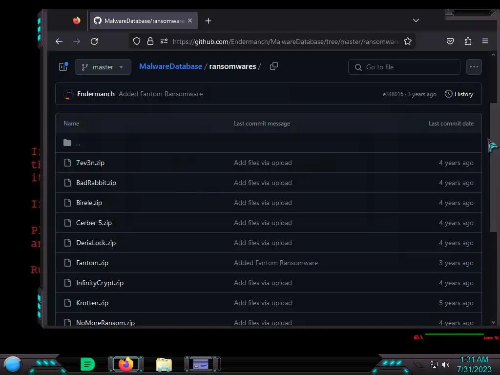Click the Endermanch author link
500x375 pixels.
click(x=96, y=94)
